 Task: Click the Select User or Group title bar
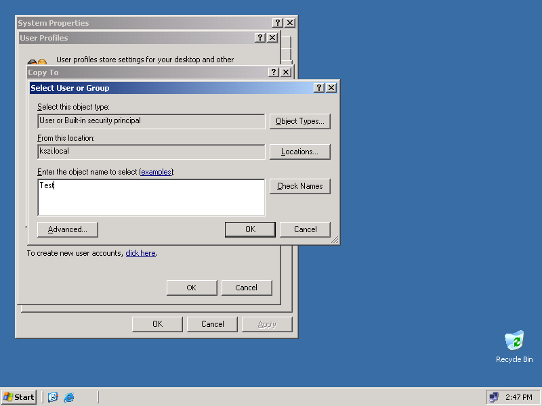click(x=171, y=88)
